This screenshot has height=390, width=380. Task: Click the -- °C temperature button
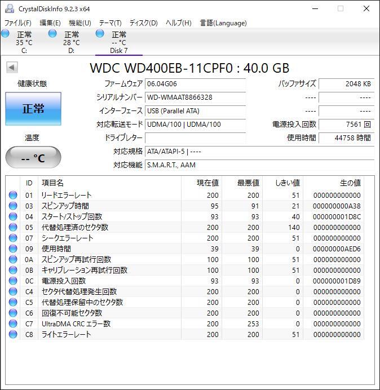33,157
